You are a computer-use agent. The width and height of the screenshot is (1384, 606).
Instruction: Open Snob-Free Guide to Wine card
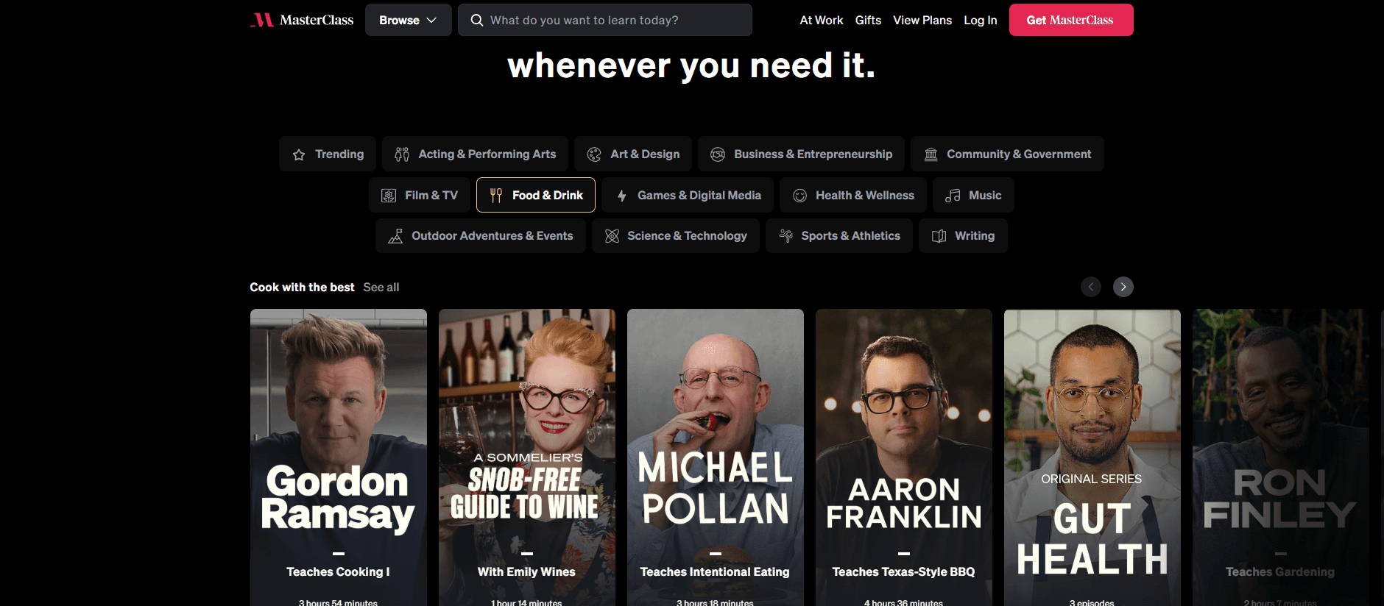pos(527,457)
